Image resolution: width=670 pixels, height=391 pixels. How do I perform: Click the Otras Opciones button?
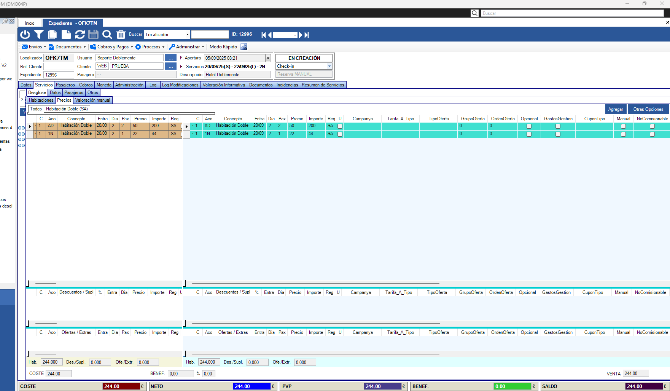tap(648, 109)
